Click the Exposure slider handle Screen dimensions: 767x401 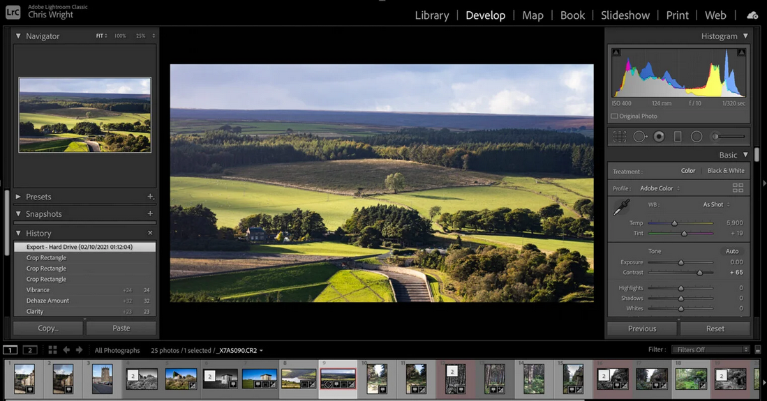click(681, 263)
